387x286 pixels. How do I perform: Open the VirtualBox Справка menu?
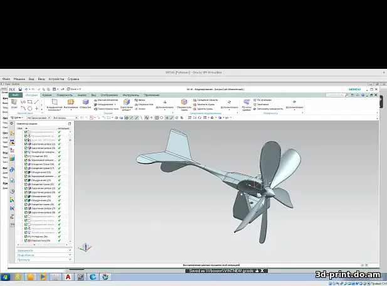point(73,79)
